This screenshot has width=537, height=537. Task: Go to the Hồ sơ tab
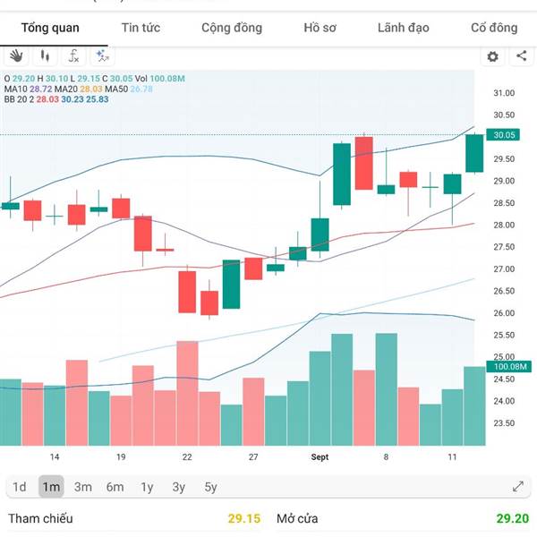pyautogui.click(x=320, y=28)
